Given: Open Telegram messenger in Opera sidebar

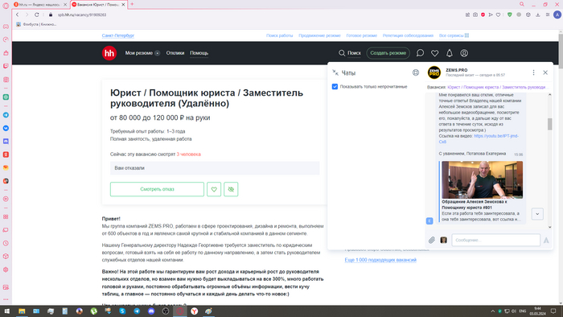Looking at the screenshot, I should 6,115.
